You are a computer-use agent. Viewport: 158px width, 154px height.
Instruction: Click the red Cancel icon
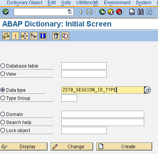point(119,12)
